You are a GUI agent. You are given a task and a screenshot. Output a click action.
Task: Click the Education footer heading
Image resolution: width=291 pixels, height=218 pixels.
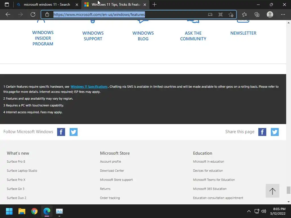coord(202,153)
